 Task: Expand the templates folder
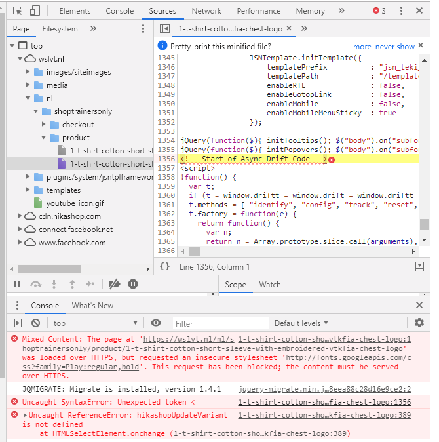pyautogui.click(x=28, y=190)
